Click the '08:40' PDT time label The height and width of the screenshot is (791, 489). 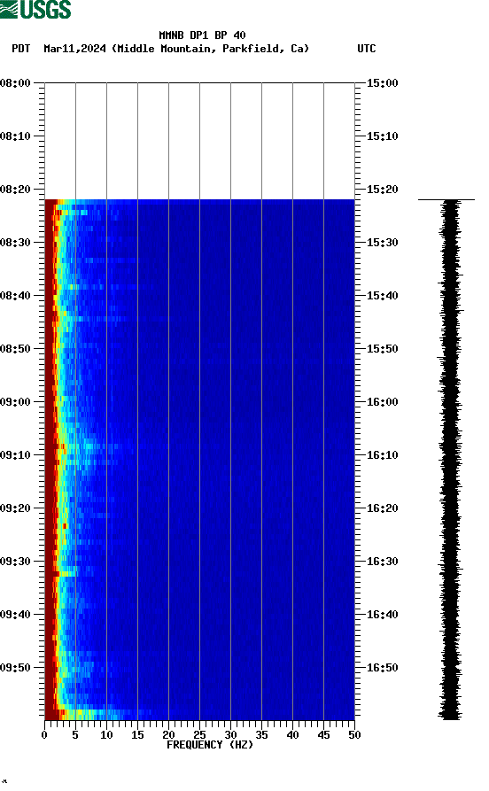pos(15,296)
